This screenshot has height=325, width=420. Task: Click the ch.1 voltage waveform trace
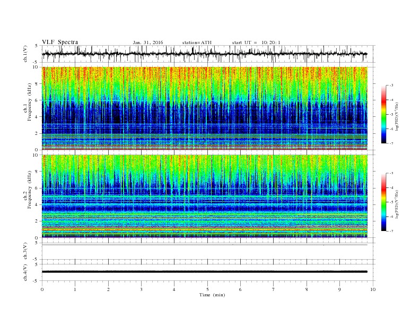click(x=204, y=54)
